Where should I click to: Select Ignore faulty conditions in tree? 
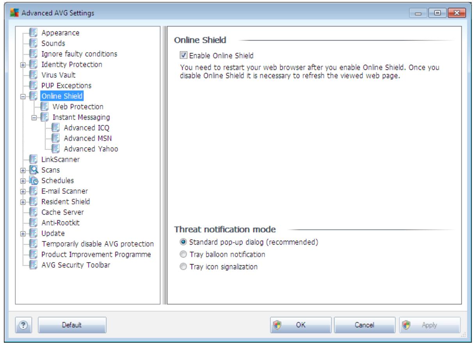(x=79, y=54)
